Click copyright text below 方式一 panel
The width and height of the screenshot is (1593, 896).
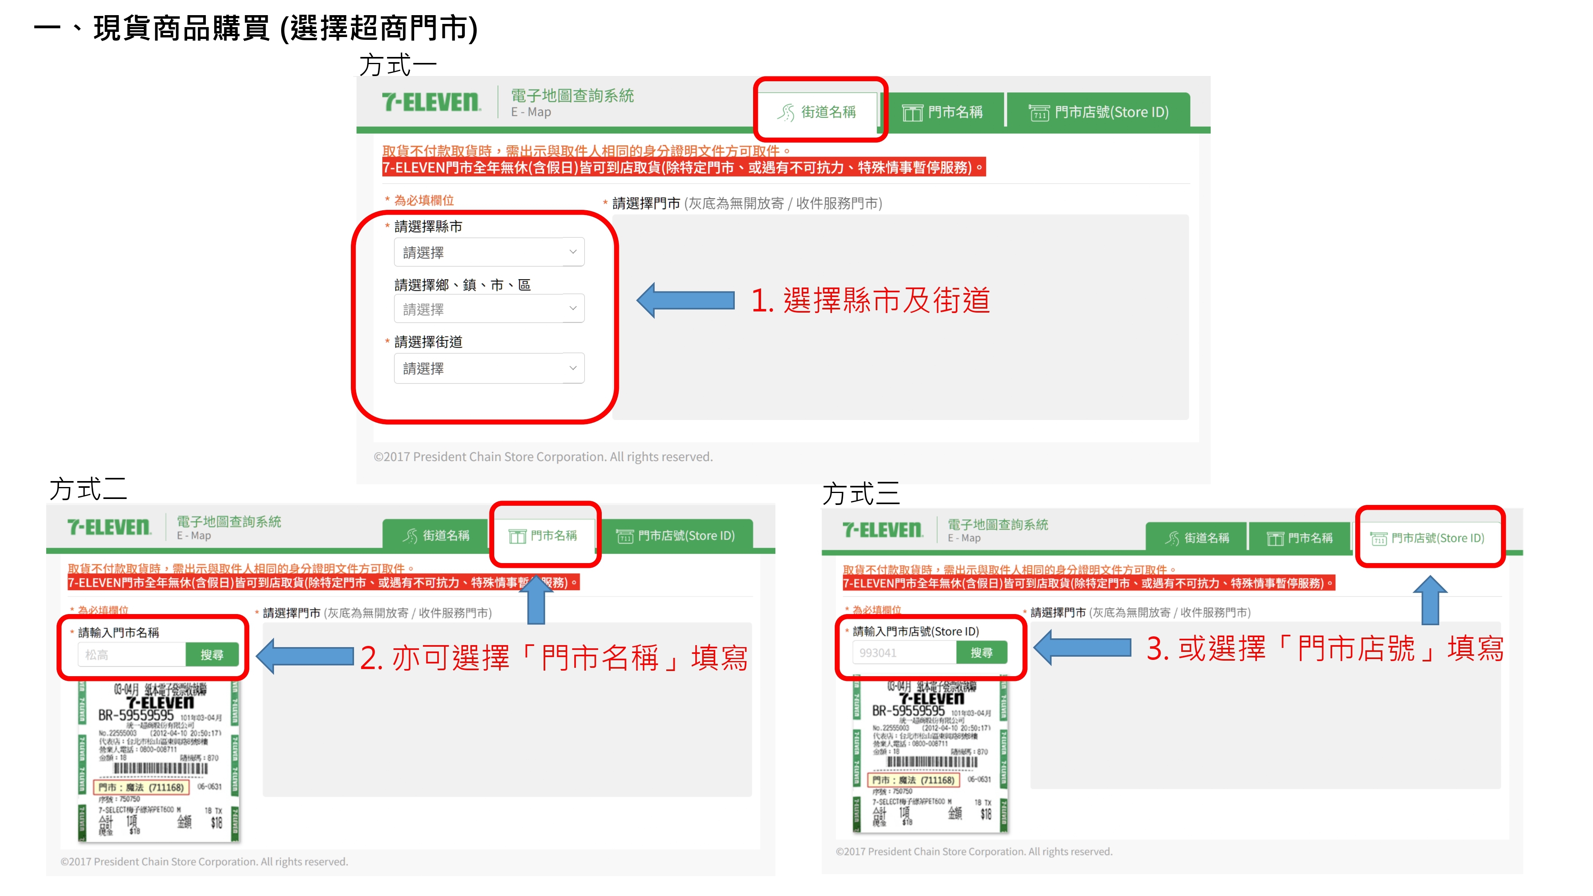[543, 457]
